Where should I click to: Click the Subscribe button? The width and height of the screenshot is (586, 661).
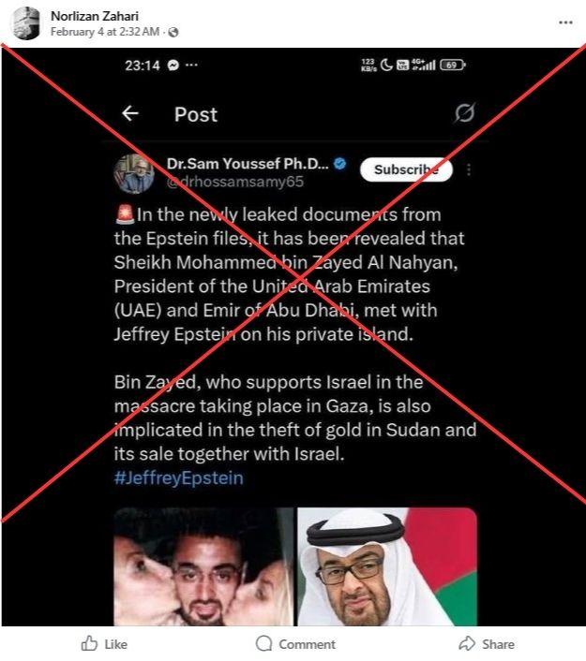pyautogui.click(x=406, y=169)
